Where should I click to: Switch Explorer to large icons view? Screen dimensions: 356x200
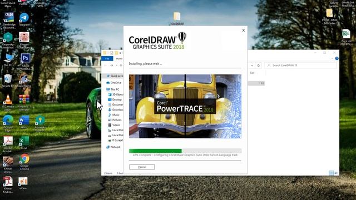[336, 173]
